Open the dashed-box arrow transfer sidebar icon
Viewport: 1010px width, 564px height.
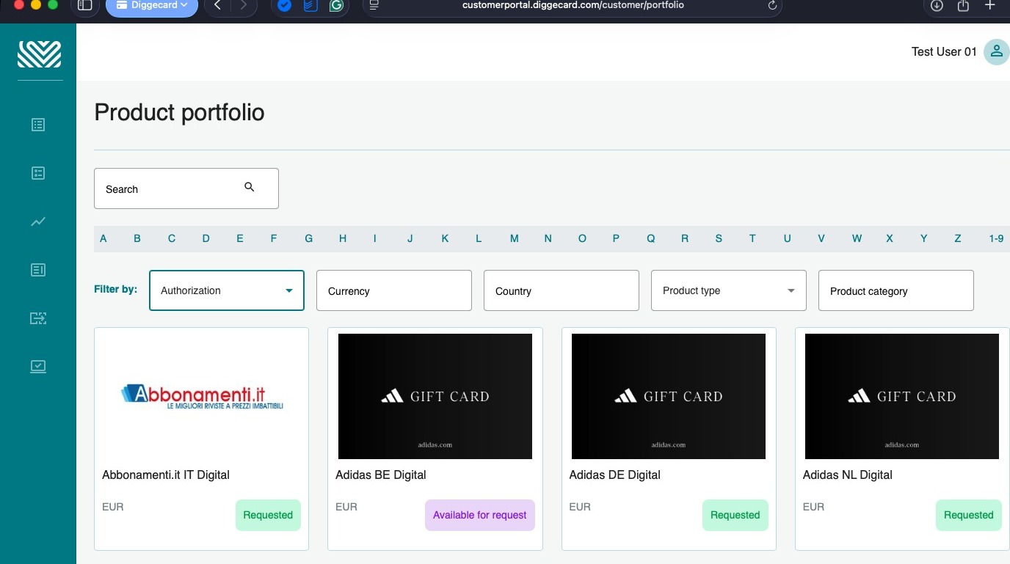38,318
